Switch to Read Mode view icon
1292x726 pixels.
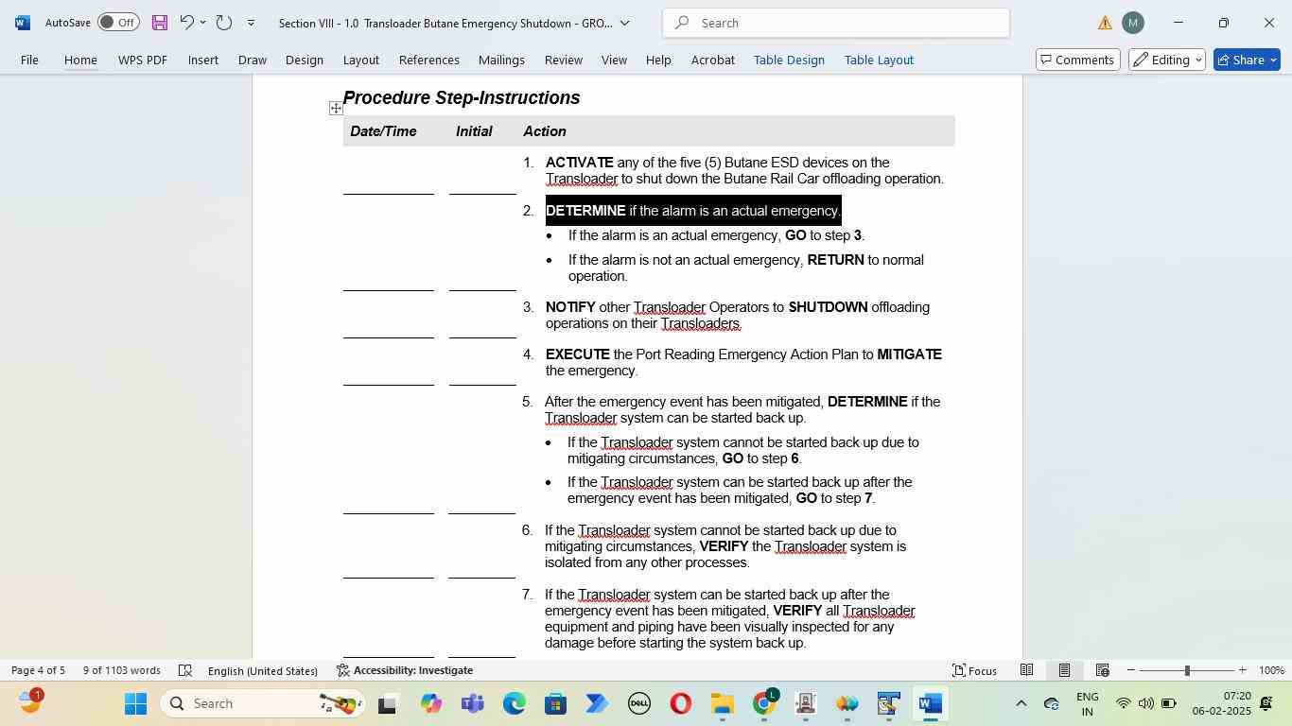pos(1026,670)
